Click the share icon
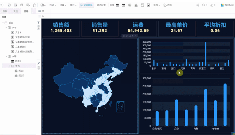This screenshot has width=235, height=135. (x=198, y=5)
